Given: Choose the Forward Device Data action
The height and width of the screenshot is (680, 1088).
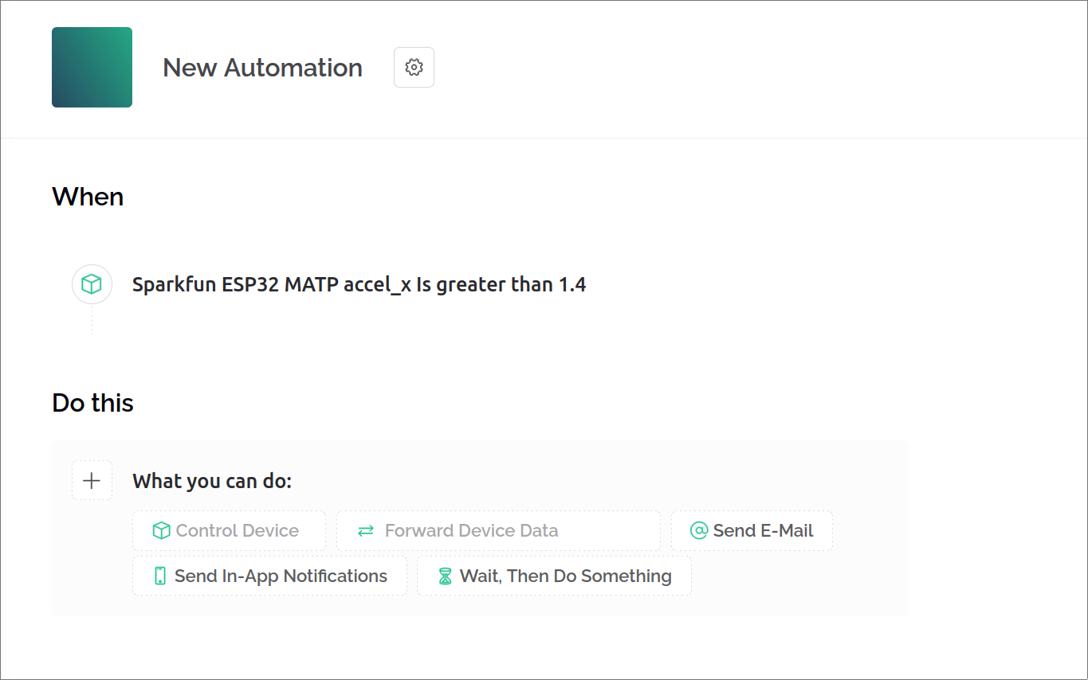Looking at the screenshot, I should (x=498, y=530).
